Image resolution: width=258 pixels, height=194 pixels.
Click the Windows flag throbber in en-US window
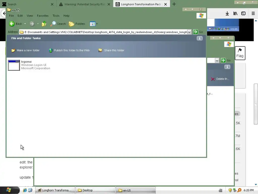(x=201, y=16)
